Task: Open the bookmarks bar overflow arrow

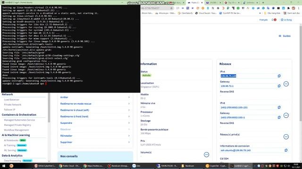Action: 260,13
